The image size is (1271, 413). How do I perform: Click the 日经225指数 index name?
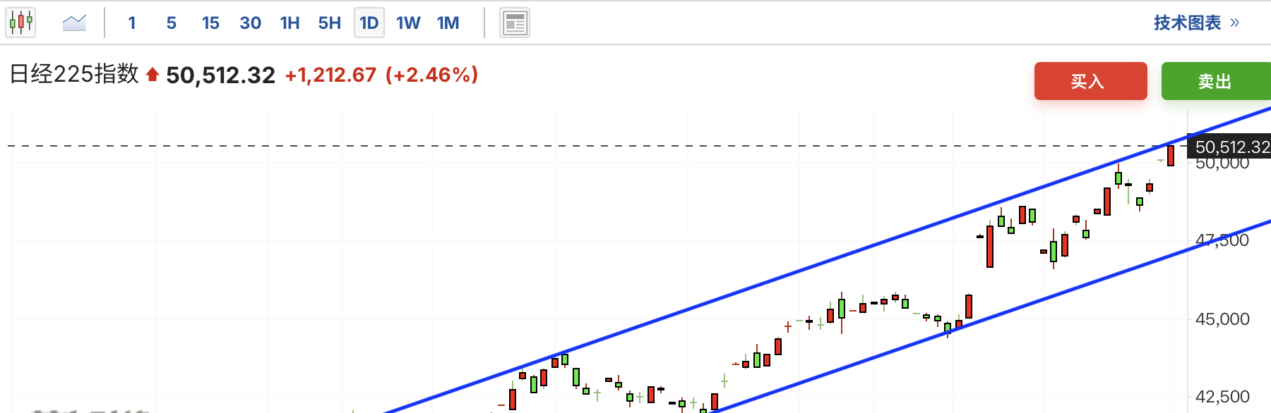(x=74, y=74)
